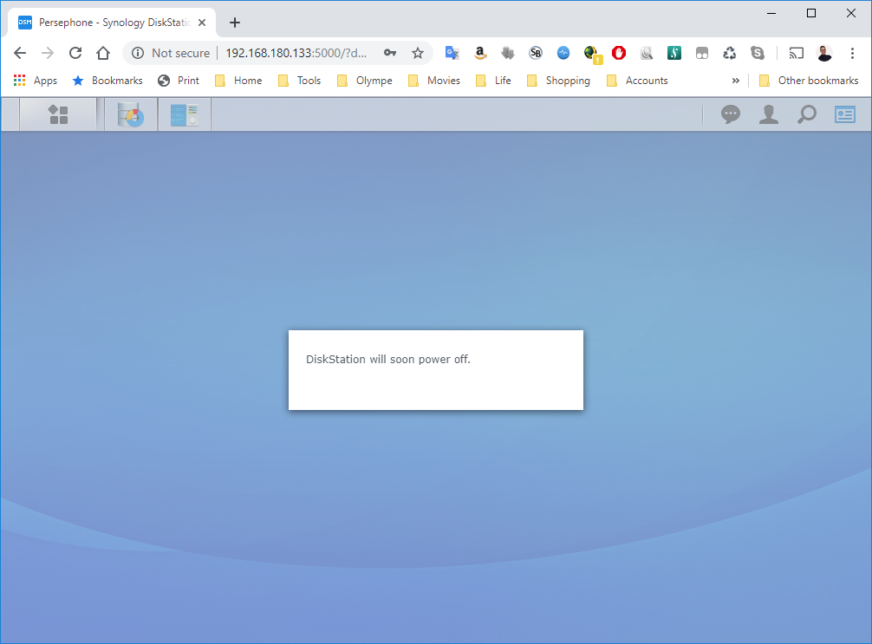Click the address bar URL 192.168.180.133
The height and width of the screenshot is (644, 872).
pyautogui.click(x=296, y=53)
